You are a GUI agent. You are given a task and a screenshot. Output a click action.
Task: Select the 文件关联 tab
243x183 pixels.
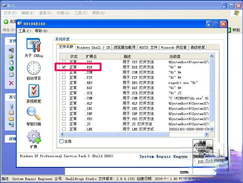[66, 47]
